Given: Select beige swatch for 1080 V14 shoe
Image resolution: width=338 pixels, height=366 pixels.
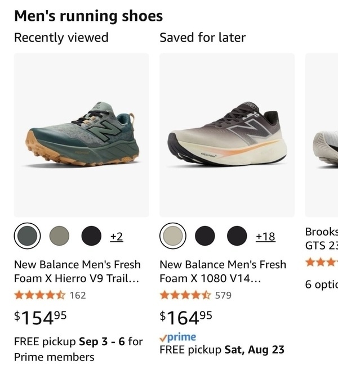Looking at the screenshot, I should coord(173,236).
